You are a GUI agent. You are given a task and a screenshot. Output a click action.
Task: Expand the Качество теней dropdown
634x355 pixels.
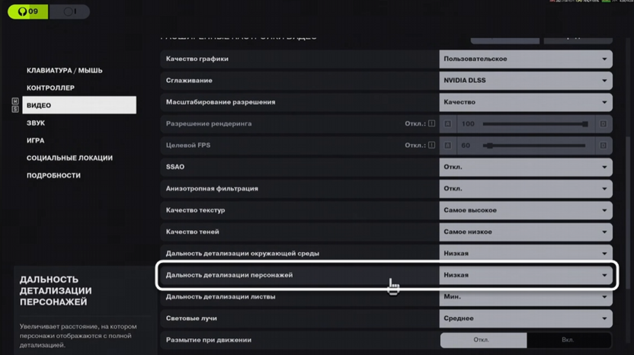coord(526,232)
